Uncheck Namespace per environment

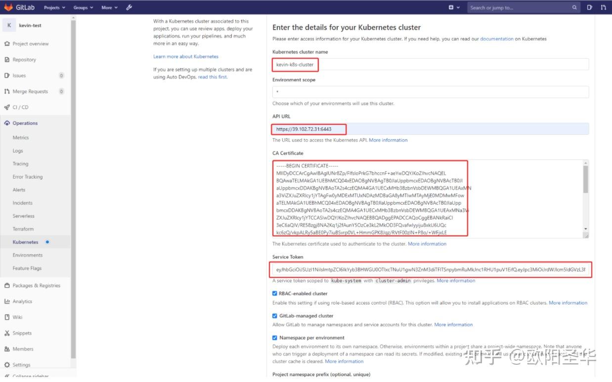(275, 338)
